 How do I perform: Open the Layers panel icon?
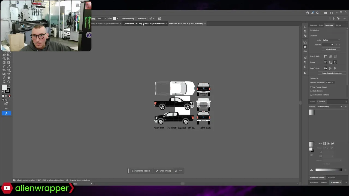[x=305, y=47]
